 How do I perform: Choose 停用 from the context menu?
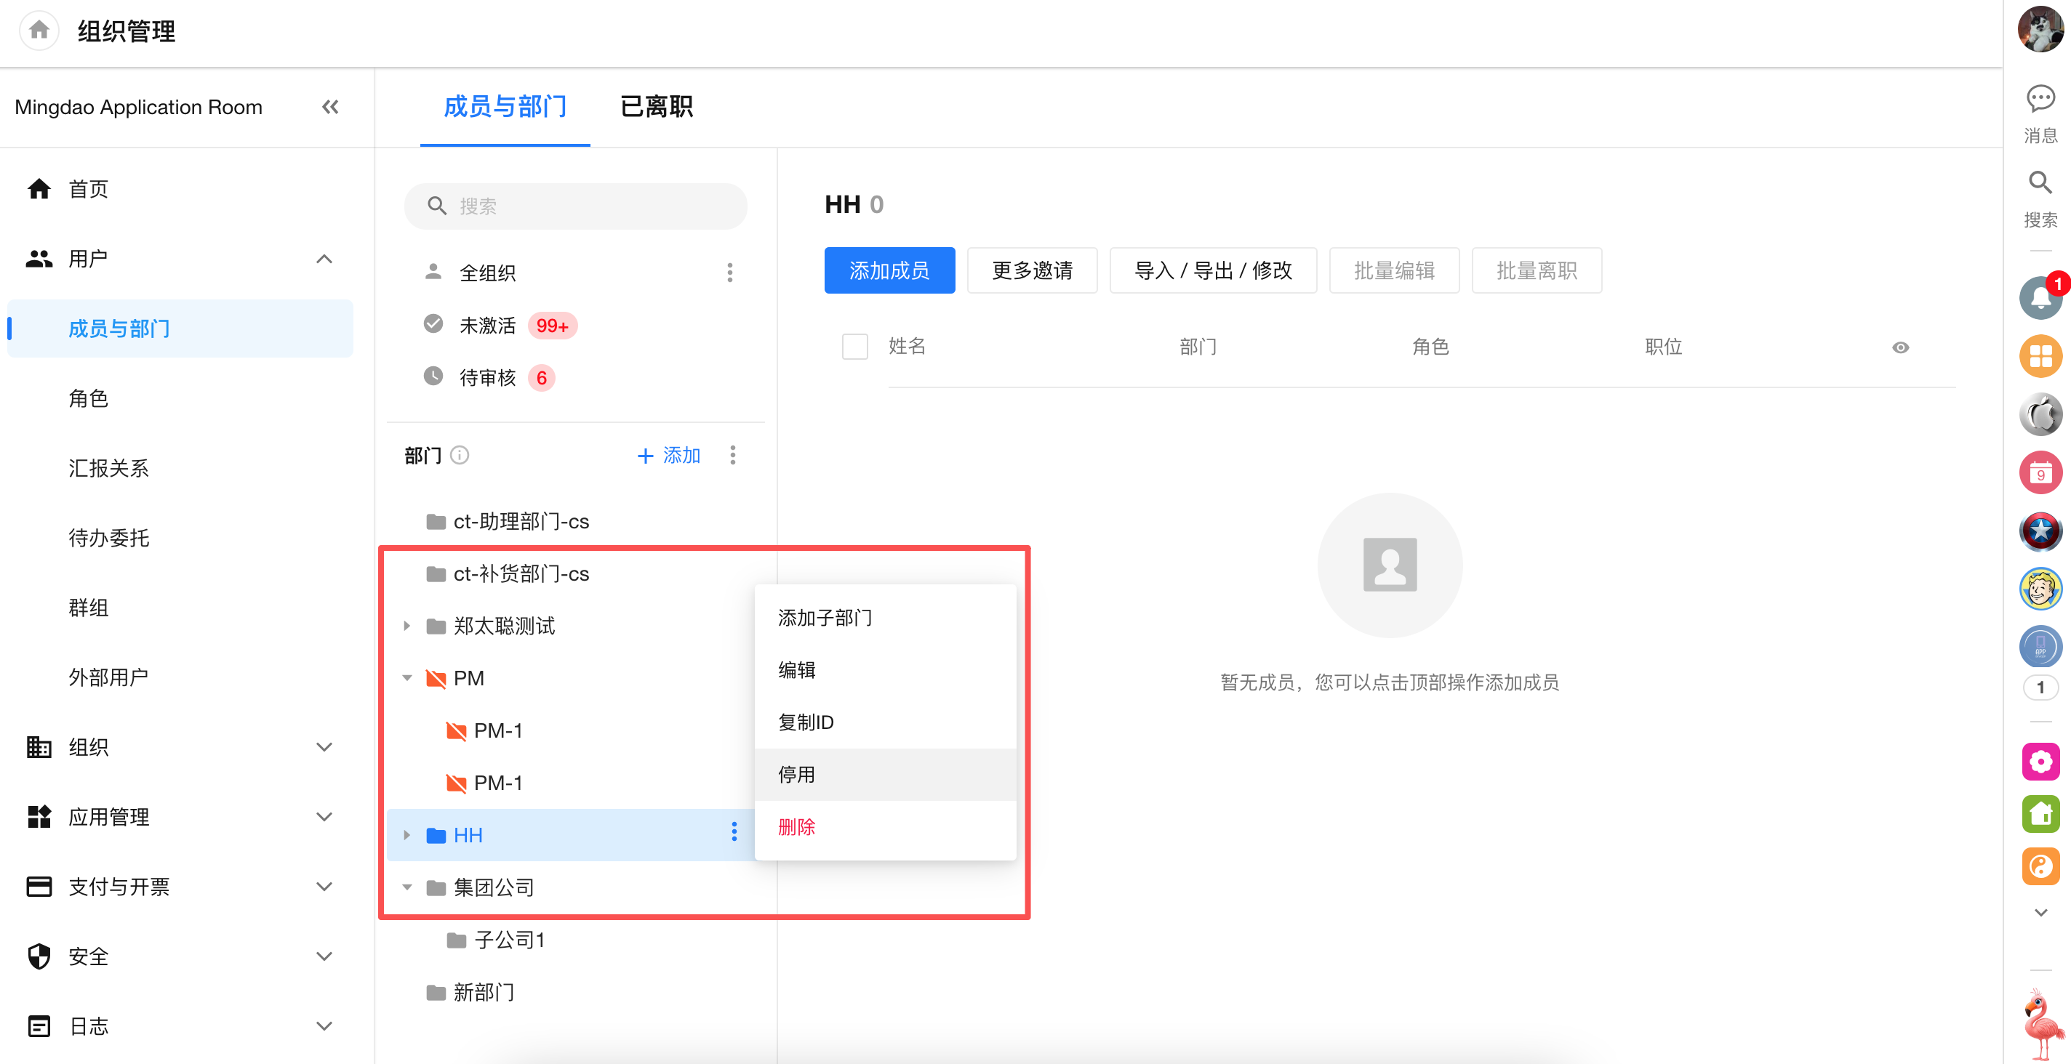point(796,774)
